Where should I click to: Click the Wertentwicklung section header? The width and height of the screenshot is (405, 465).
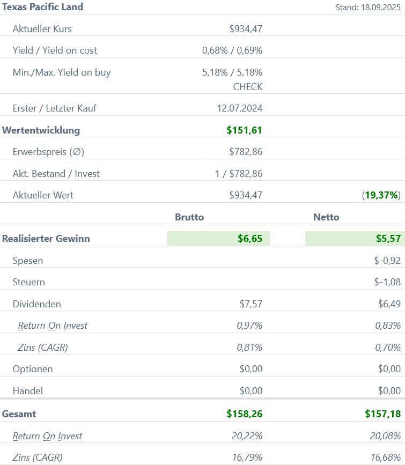click(41, 130)
